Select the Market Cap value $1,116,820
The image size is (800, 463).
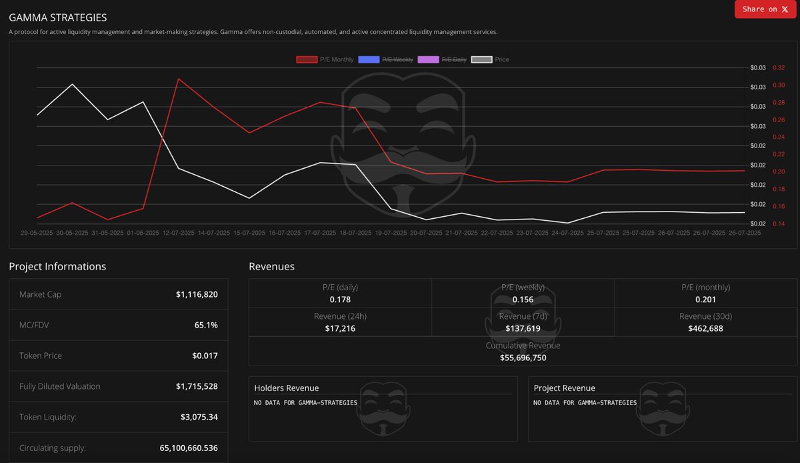(x=197, y=294)
